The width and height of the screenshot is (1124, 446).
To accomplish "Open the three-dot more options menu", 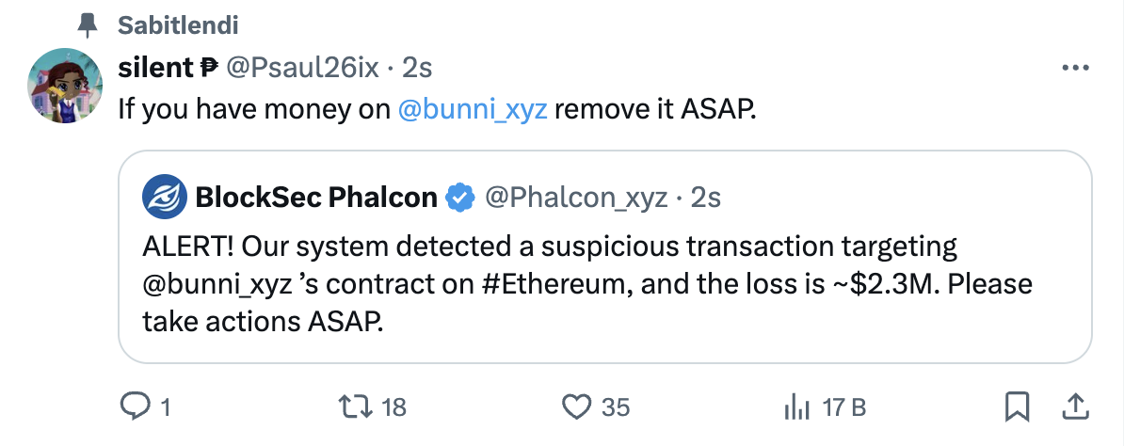I will [x=1074, y=69].
